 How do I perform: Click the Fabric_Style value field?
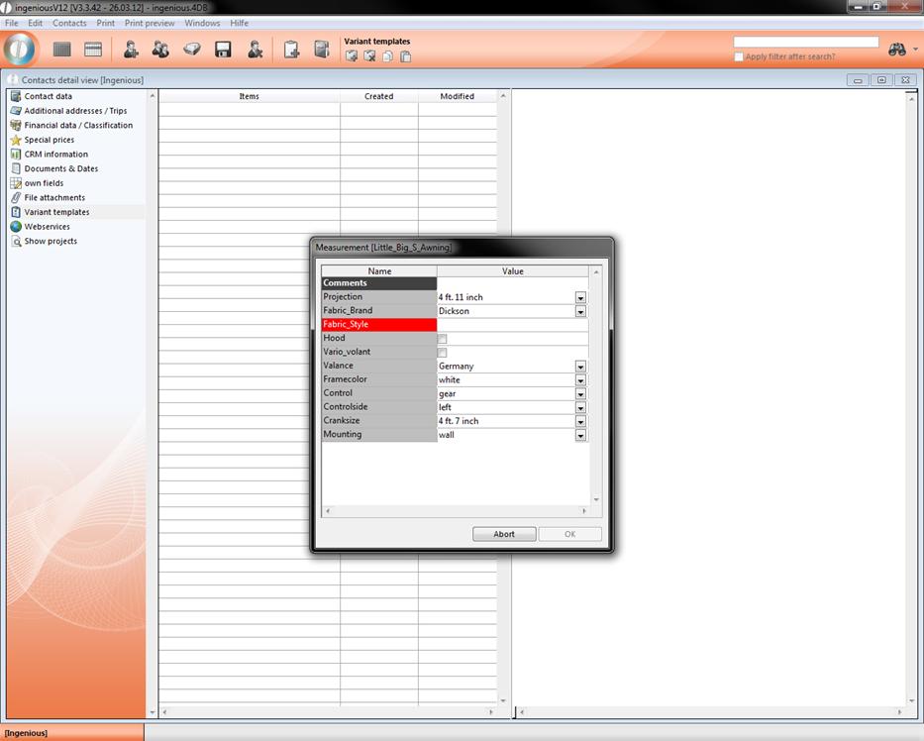[512, 325]
